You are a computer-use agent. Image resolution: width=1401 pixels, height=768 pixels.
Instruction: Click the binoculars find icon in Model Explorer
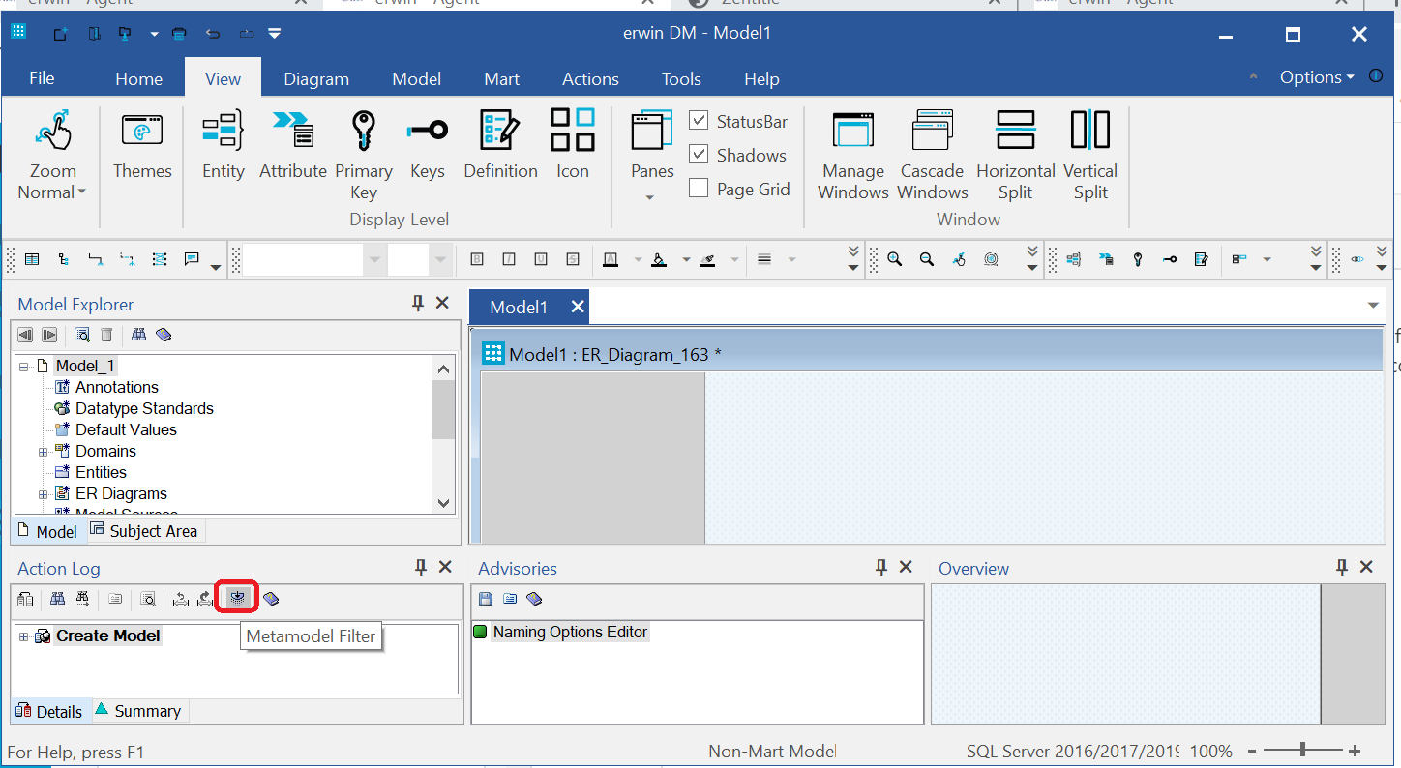tap(139, 335)
